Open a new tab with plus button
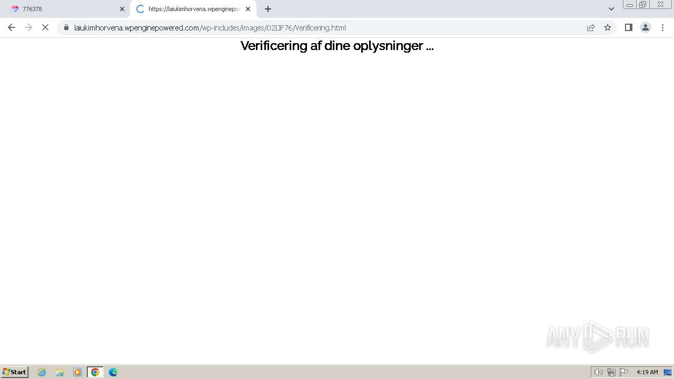 coord(268,9)
